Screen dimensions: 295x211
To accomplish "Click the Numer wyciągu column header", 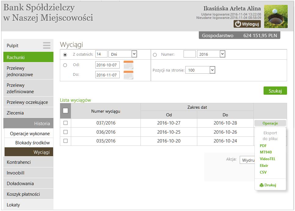I will (106, 111).
